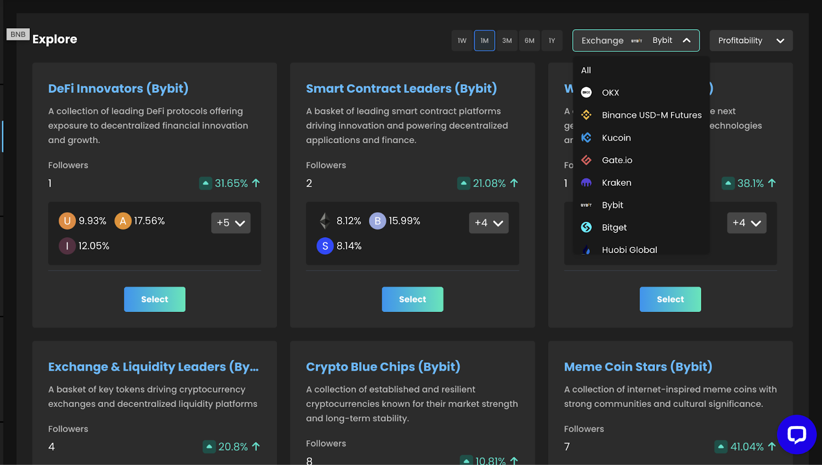
Task: Choose OKX from the exchange list
Action: coord(641,92)
